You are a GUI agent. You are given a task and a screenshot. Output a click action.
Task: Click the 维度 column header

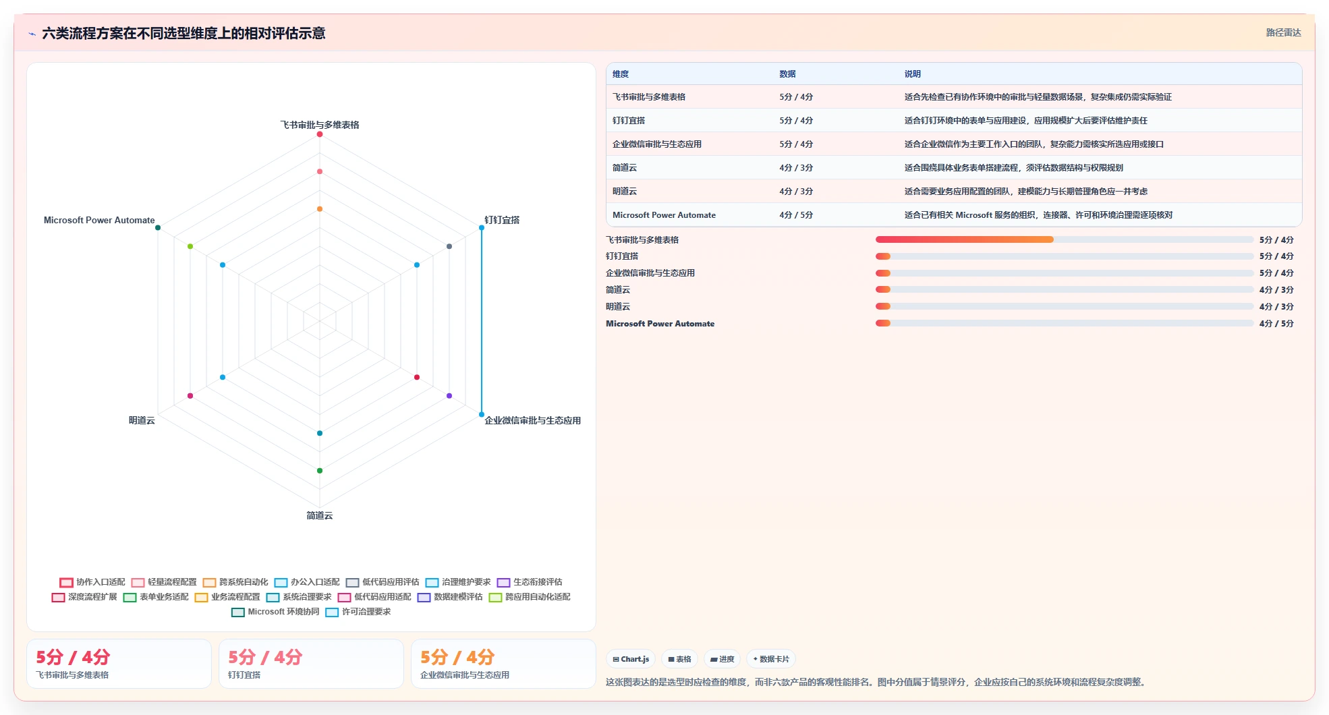click(x=621, y=74)
